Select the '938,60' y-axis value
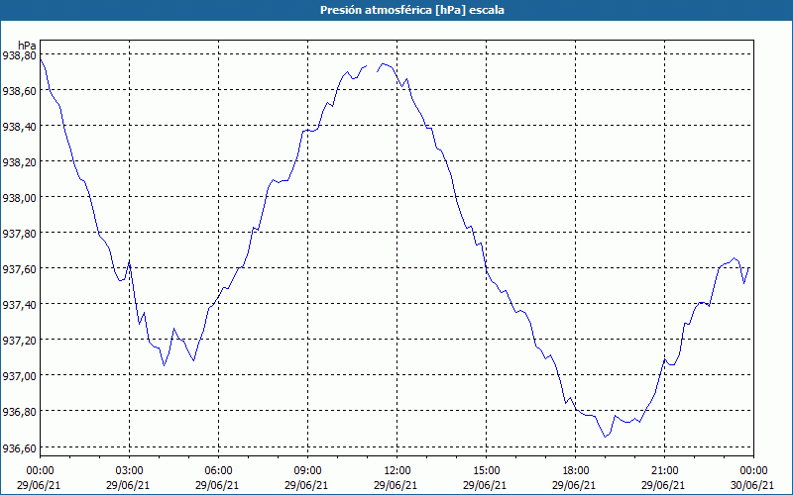Screen dimensions: 793x495 tap(19, 91)
